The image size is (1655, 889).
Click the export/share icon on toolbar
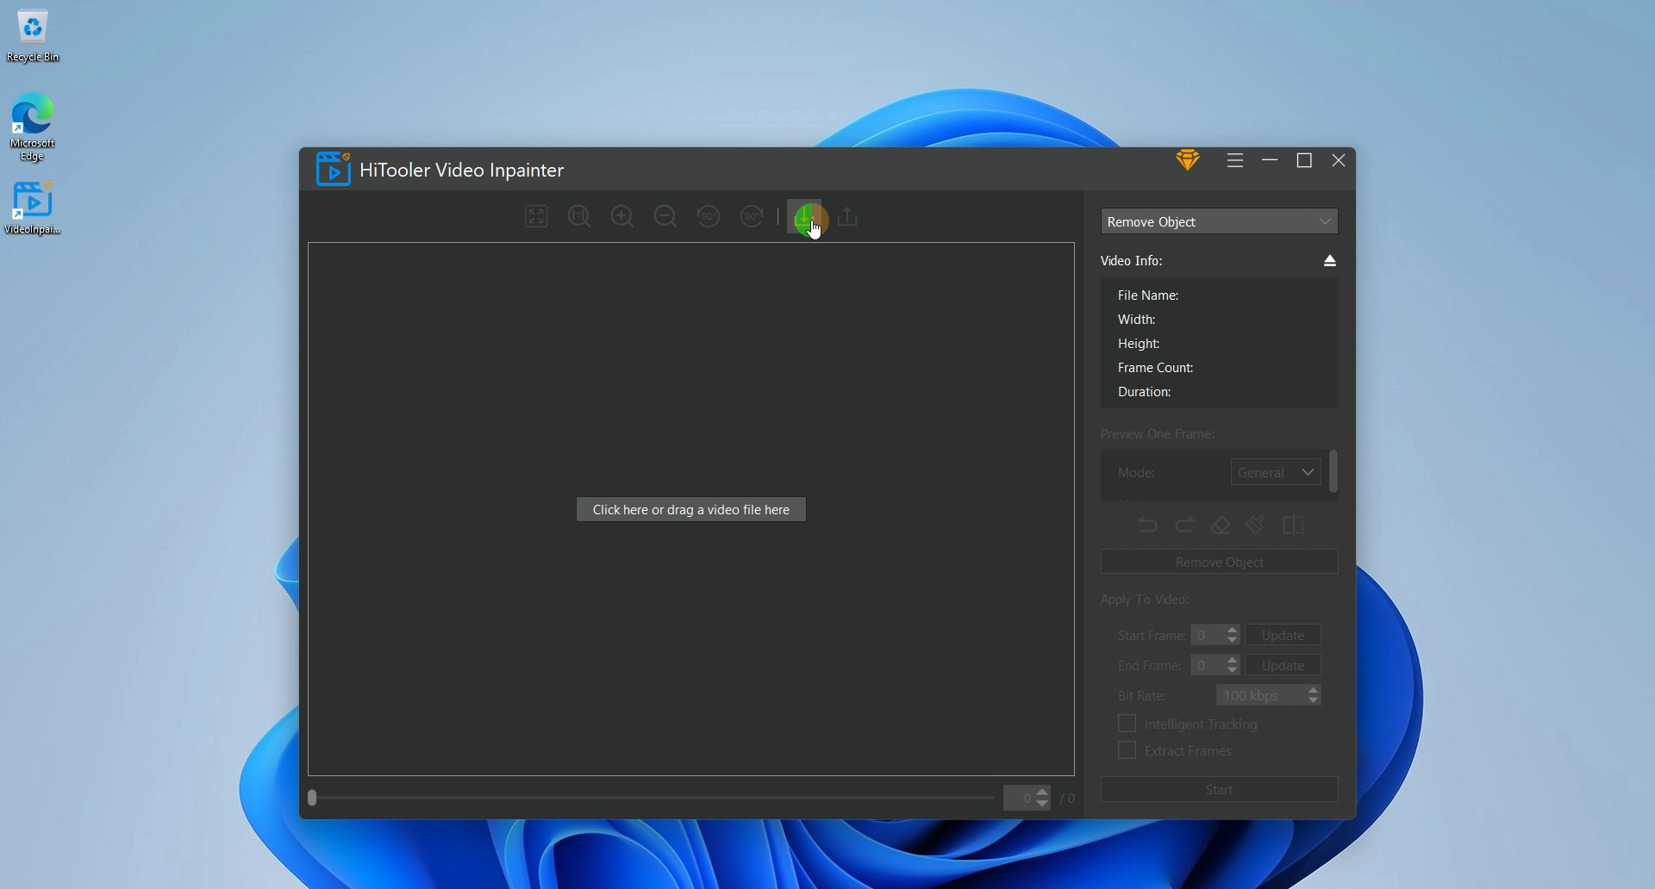coord(847,217)
